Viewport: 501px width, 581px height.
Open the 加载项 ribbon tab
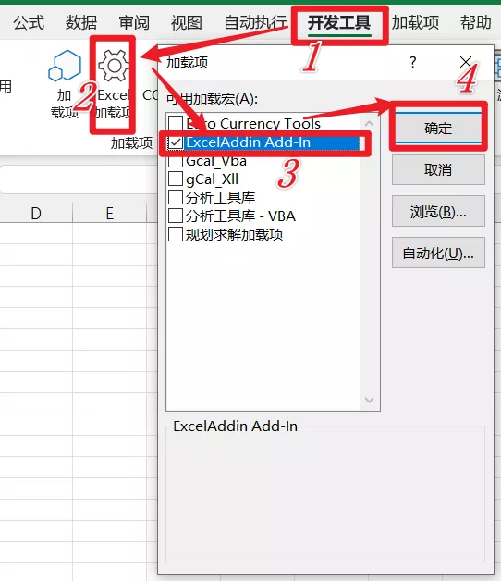point(415,22)
